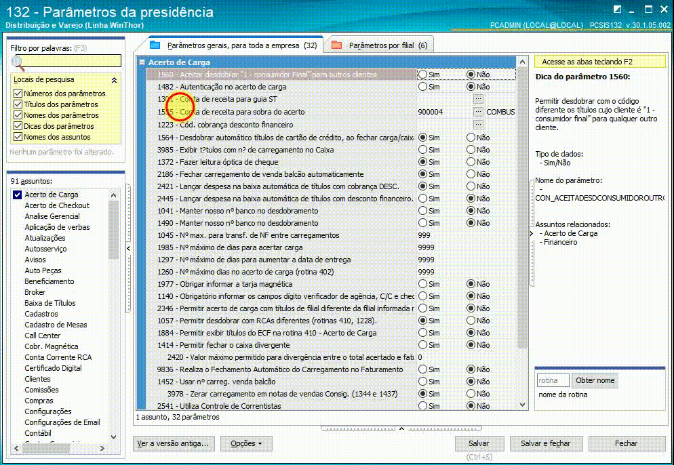The image size is (674, 465).
Task: Click the Fechar button
Action: tap(626, 443)
